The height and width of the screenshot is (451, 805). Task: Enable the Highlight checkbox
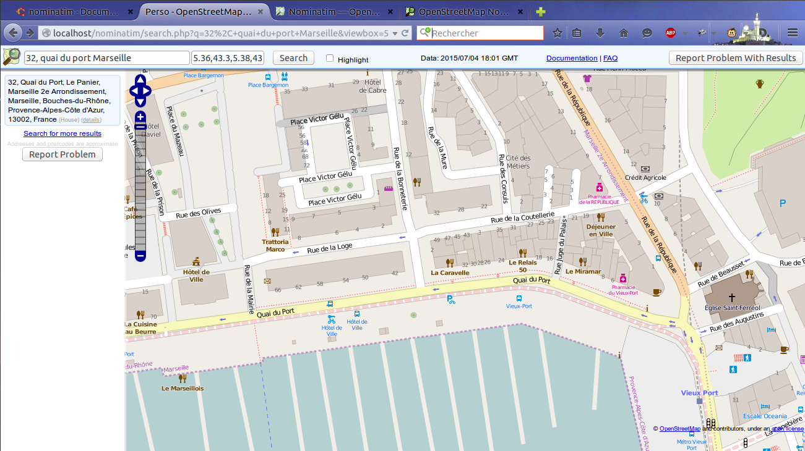(330, 58)
